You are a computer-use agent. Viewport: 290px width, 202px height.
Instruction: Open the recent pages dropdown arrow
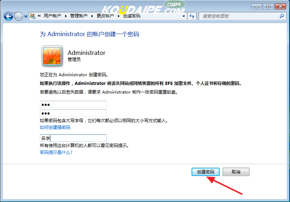coord(26,17)
